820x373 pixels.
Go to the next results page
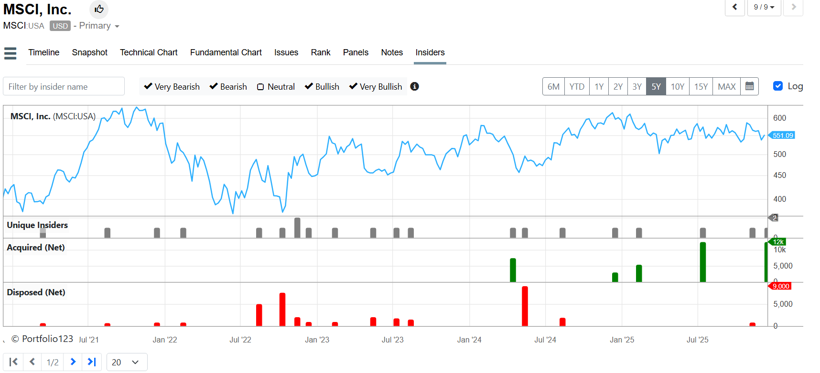click(73, 362)
